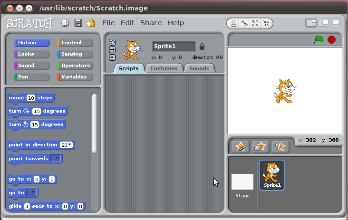
Task: Stop everything with the red stop sign
Action: tap(331, 40)
